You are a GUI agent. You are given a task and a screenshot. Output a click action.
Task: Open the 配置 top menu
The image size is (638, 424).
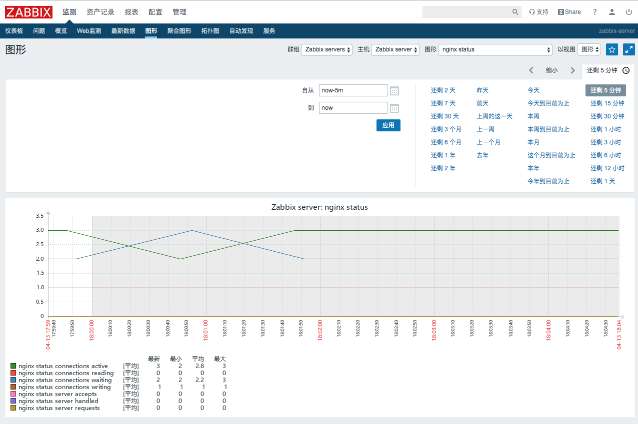(x=155, y=12)
